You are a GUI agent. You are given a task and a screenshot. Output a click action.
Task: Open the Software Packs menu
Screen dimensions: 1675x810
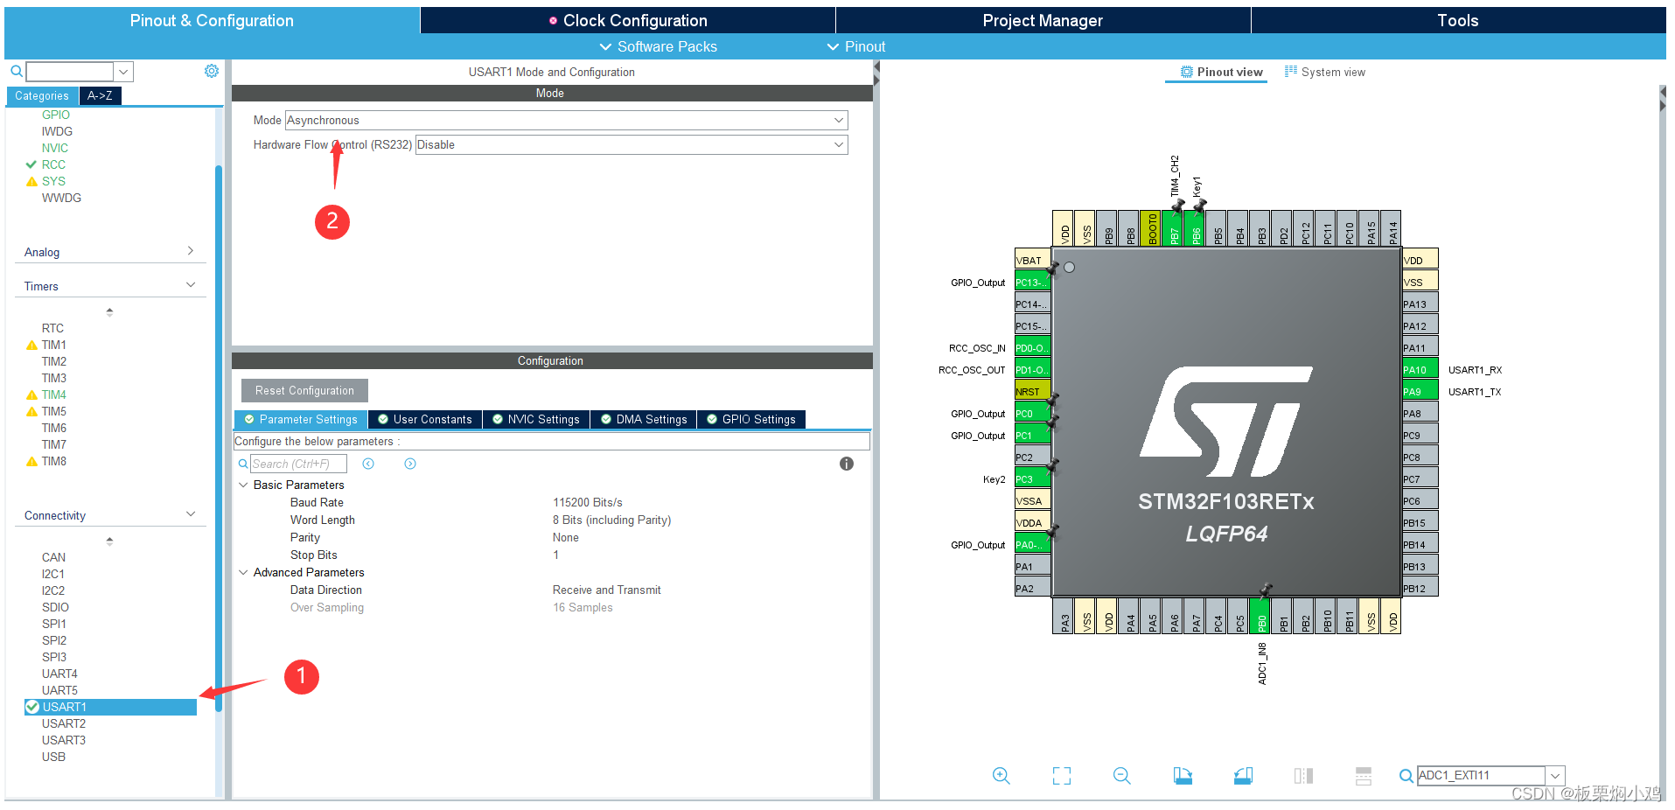pos(658,46)
